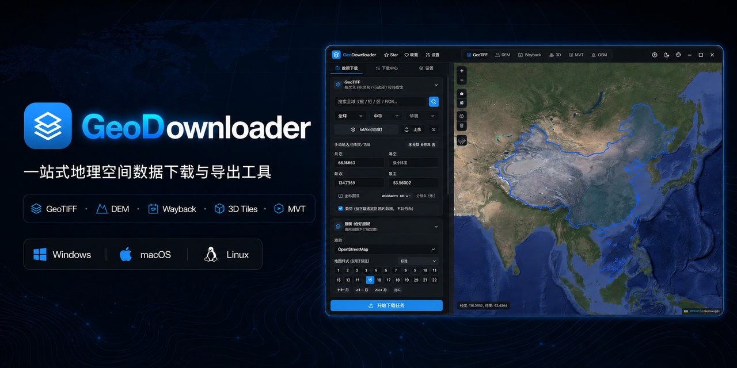This screenshot has height=368, width=737.
Task: Open the OpenStreetMap source dropdown
Action: pos(386,250)
